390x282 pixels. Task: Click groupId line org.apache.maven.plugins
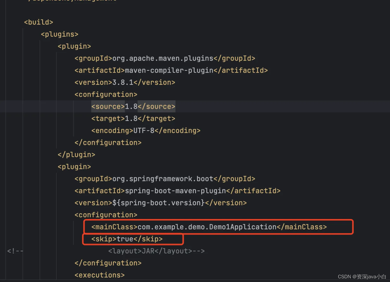coord(165,58)
